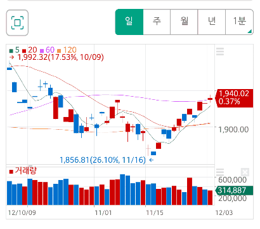The width and height of the screenshot is (260, 229).
Task: Open the volume panel hamburger menu
Action: pyautogui.click(x=220, y=172)
